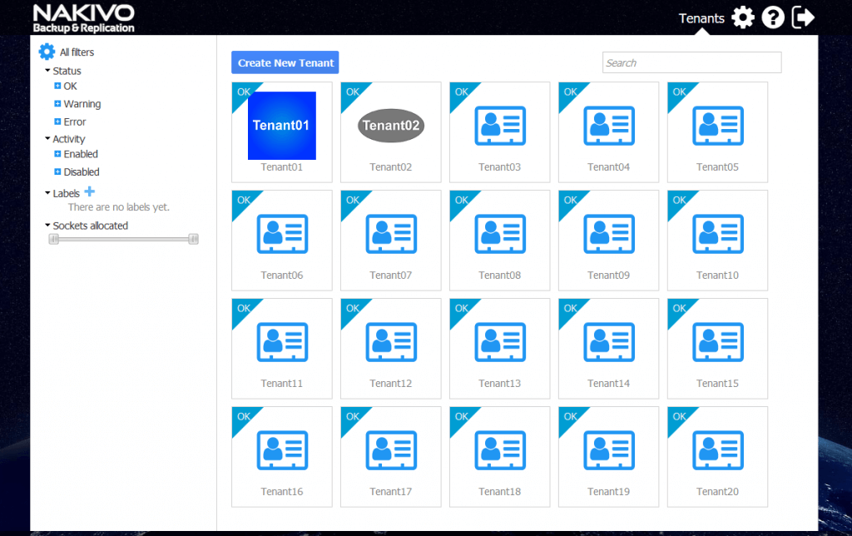Click the Tenant01 name label
This screenshot has width=852, height=536.
tap(282, 167)
